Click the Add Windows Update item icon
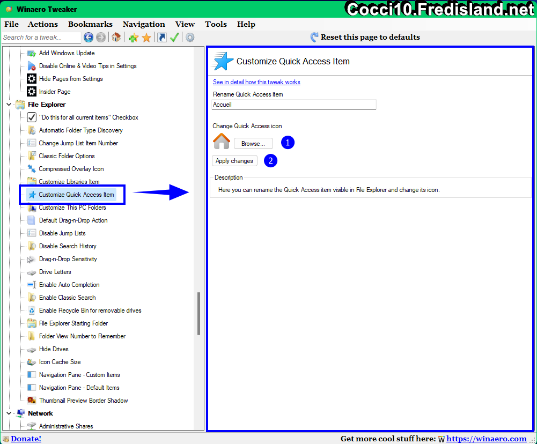537x444 pixels. coord(32,53)
